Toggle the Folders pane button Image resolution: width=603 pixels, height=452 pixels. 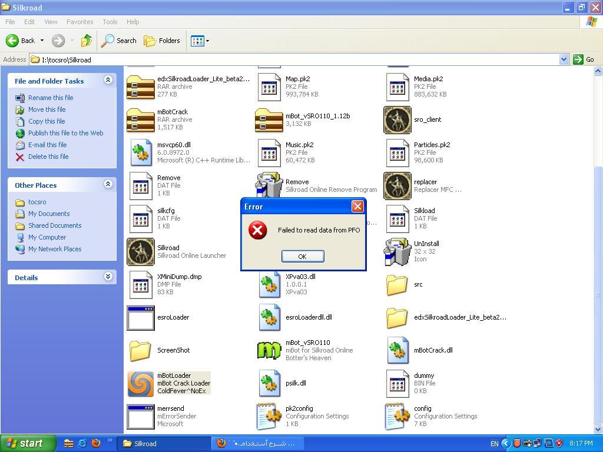tap(162, 41)
